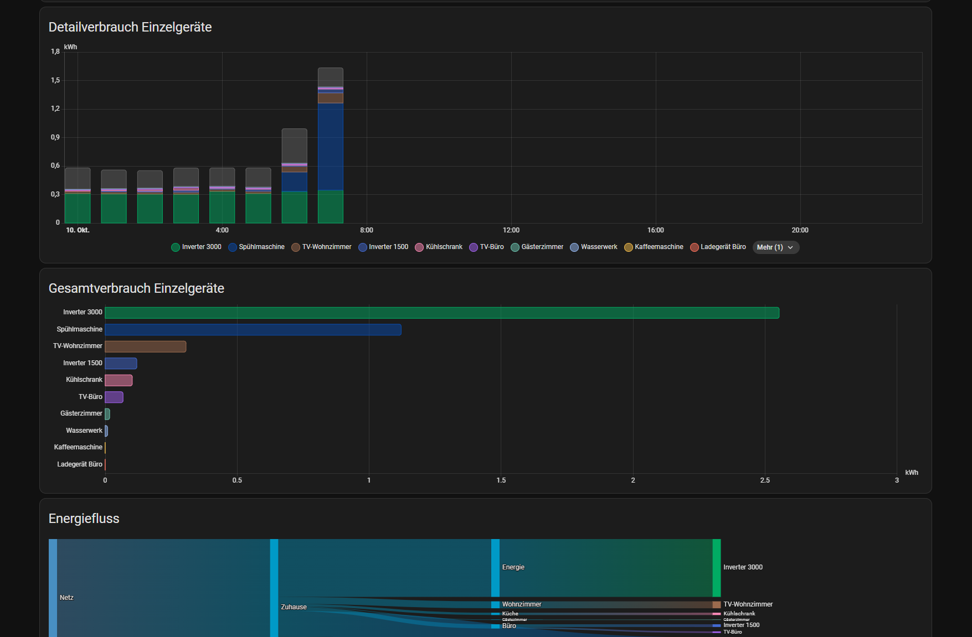Screen dimensions: 972x637
Task: Click the Spülmaschine bar in Gesamtverbrauch
Action: point(253,330)
